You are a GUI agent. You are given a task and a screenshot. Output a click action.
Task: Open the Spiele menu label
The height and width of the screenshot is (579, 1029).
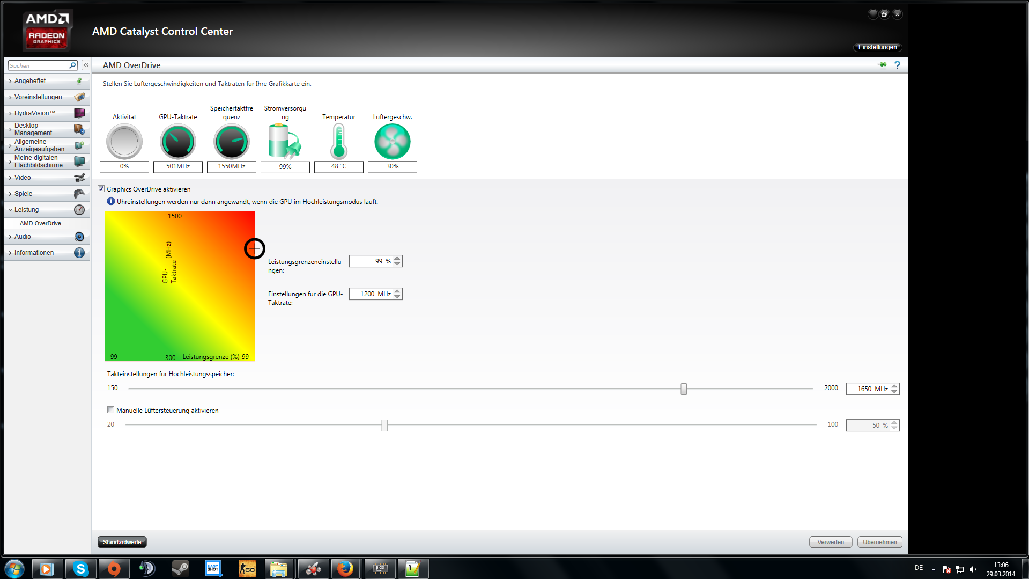pos(23,194)
